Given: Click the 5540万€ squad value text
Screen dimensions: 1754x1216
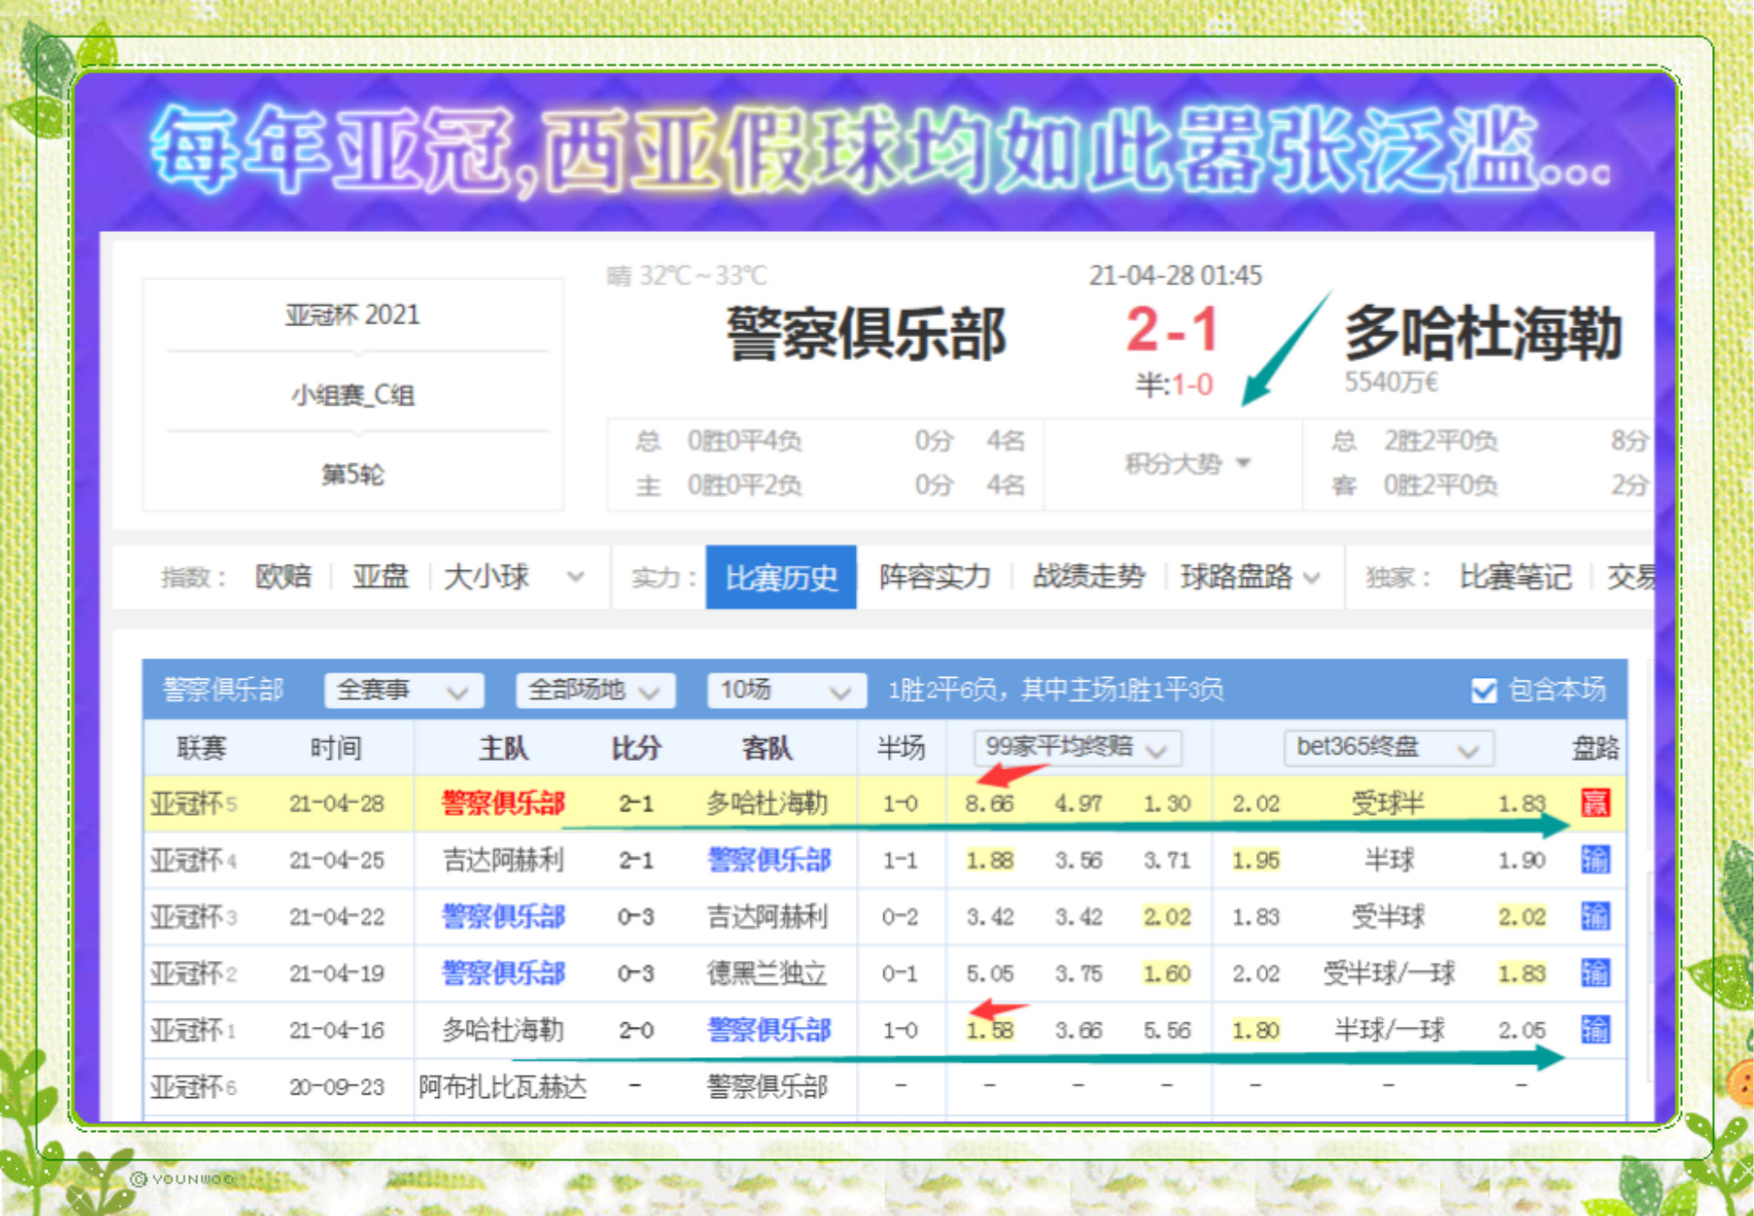Looking at the screenshot, I should [x=1391, y=383].
